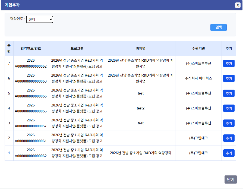Select (주)스마트솔루션 cell in row 57

click(198, 123)
